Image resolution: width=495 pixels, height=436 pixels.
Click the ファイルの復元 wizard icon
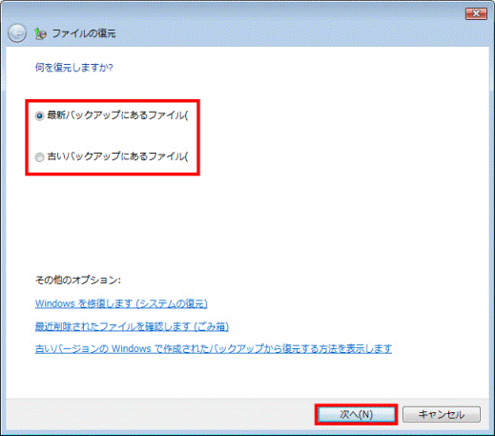coord(40,33)
